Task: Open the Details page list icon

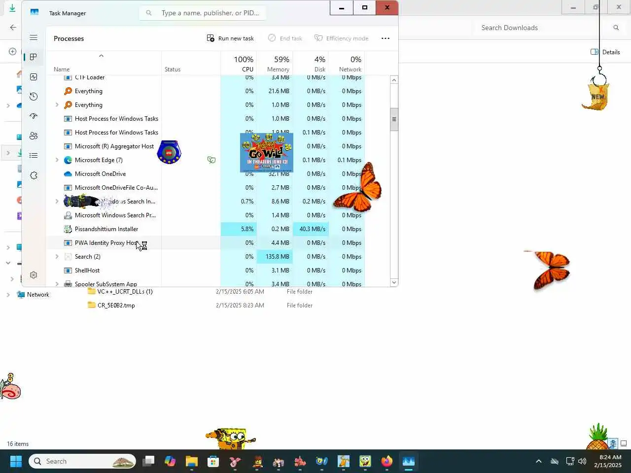Action: point(34,156)
